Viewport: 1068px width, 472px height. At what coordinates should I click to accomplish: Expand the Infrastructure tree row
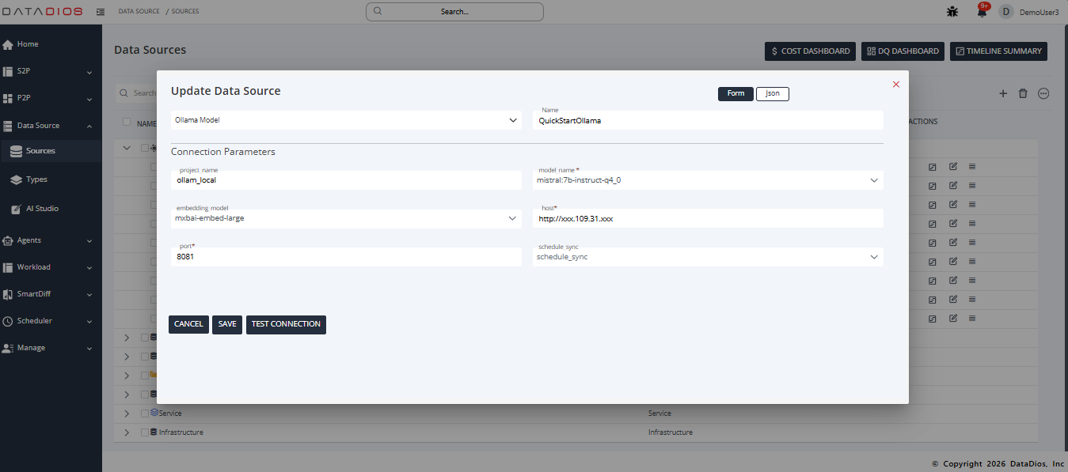point(127,432)
